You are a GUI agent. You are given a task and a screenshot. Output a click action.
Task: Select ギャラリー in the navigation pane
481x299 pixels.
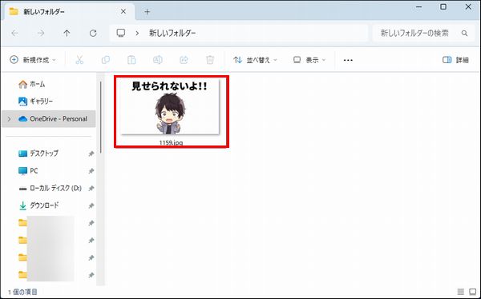[42, 102]
